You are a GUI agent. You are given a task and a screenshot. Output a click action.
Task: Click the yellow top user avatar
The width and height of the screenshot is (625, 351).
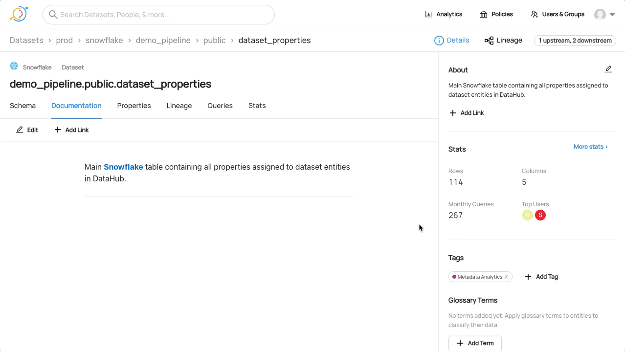click(527, 215)
